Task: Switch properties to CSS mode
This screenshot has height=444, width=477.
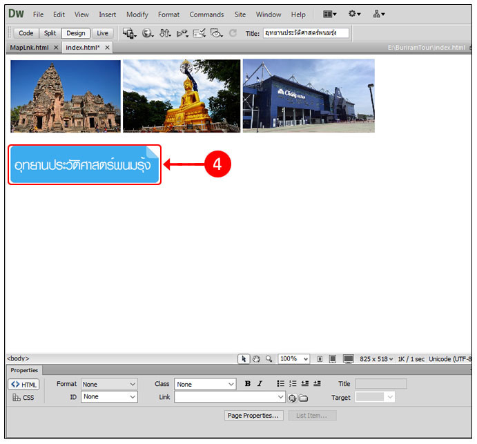Action: [23, 398]
